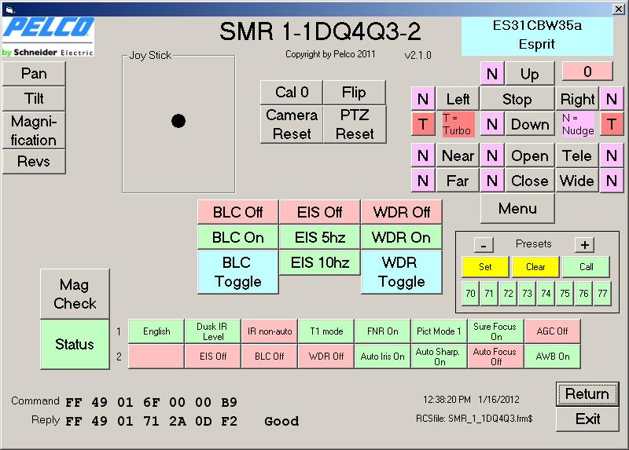Image resolution: width=629 pixels, height=450 pixels.
Task: Click the Tilt button
Action: (x=34, y=99)
